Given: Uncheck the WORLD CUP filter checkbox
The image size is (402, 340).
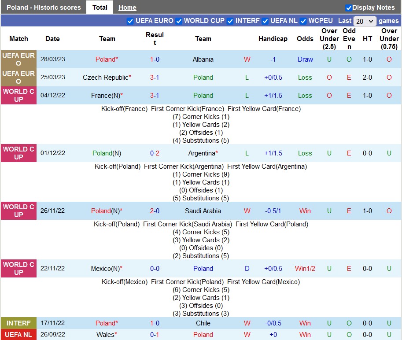Looking at the screenshot, I should (x=179, y=21).
